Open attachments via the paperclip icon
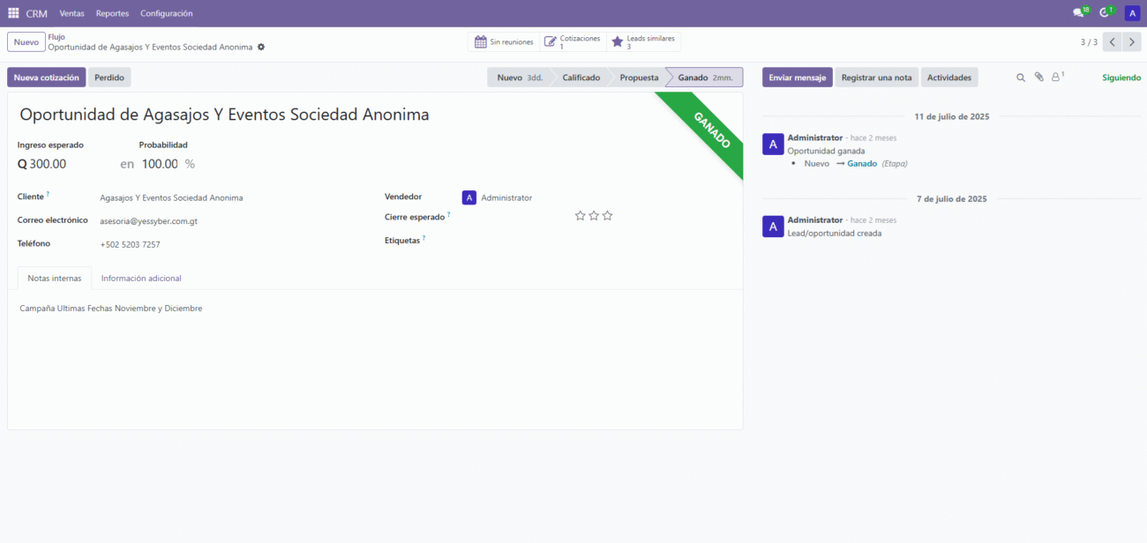1147x543 pixels. (x=1038, y=78)
